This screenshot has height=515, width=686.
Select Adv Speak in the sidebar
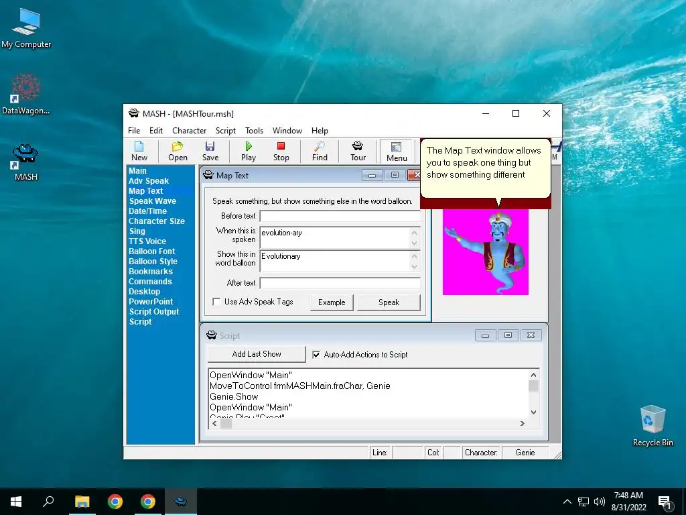(149, 181)
